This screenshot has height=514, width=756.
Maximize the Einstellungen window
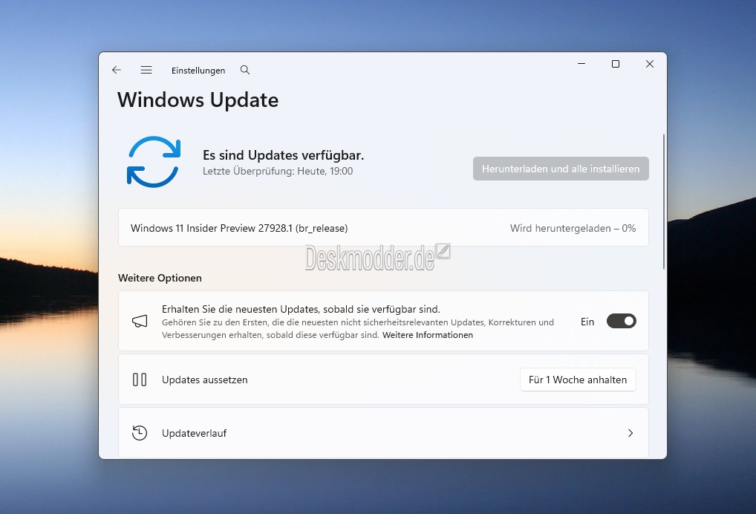tap(615, 64)
